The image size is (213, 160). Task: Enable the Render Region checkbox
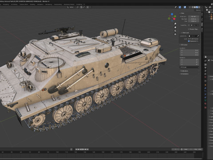pyautogui.click(x=189, y=29)
